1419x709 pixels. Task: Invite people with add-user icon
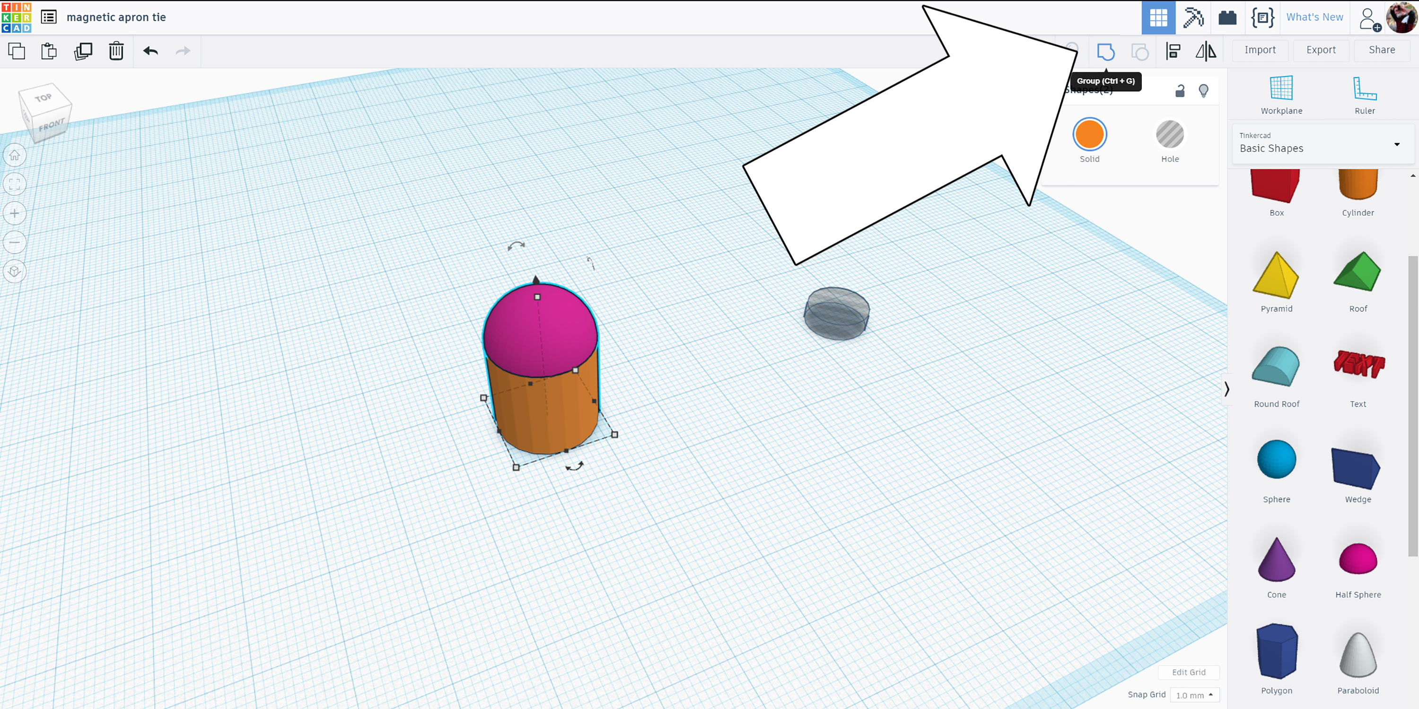1369,19
